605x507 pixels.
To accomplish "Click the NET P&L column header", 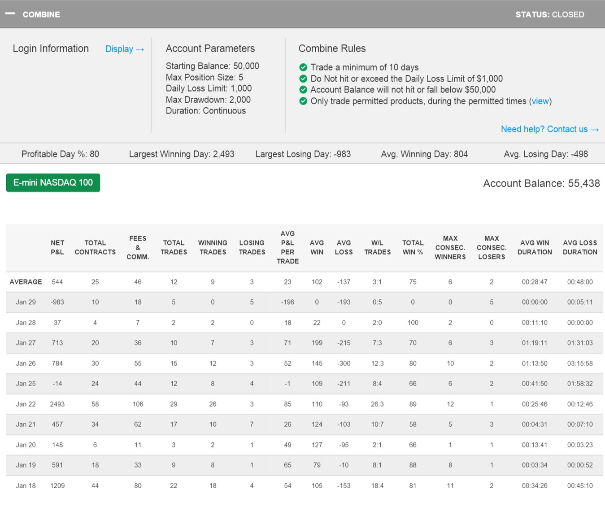I will click(57, 247).
